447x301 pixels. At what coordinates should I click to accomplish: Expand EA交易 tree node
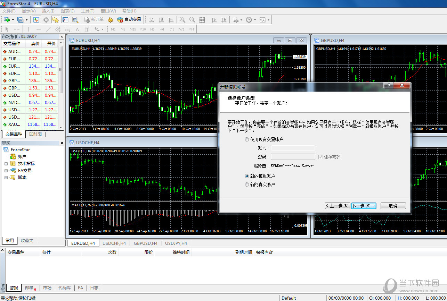(x=6, y=171)
